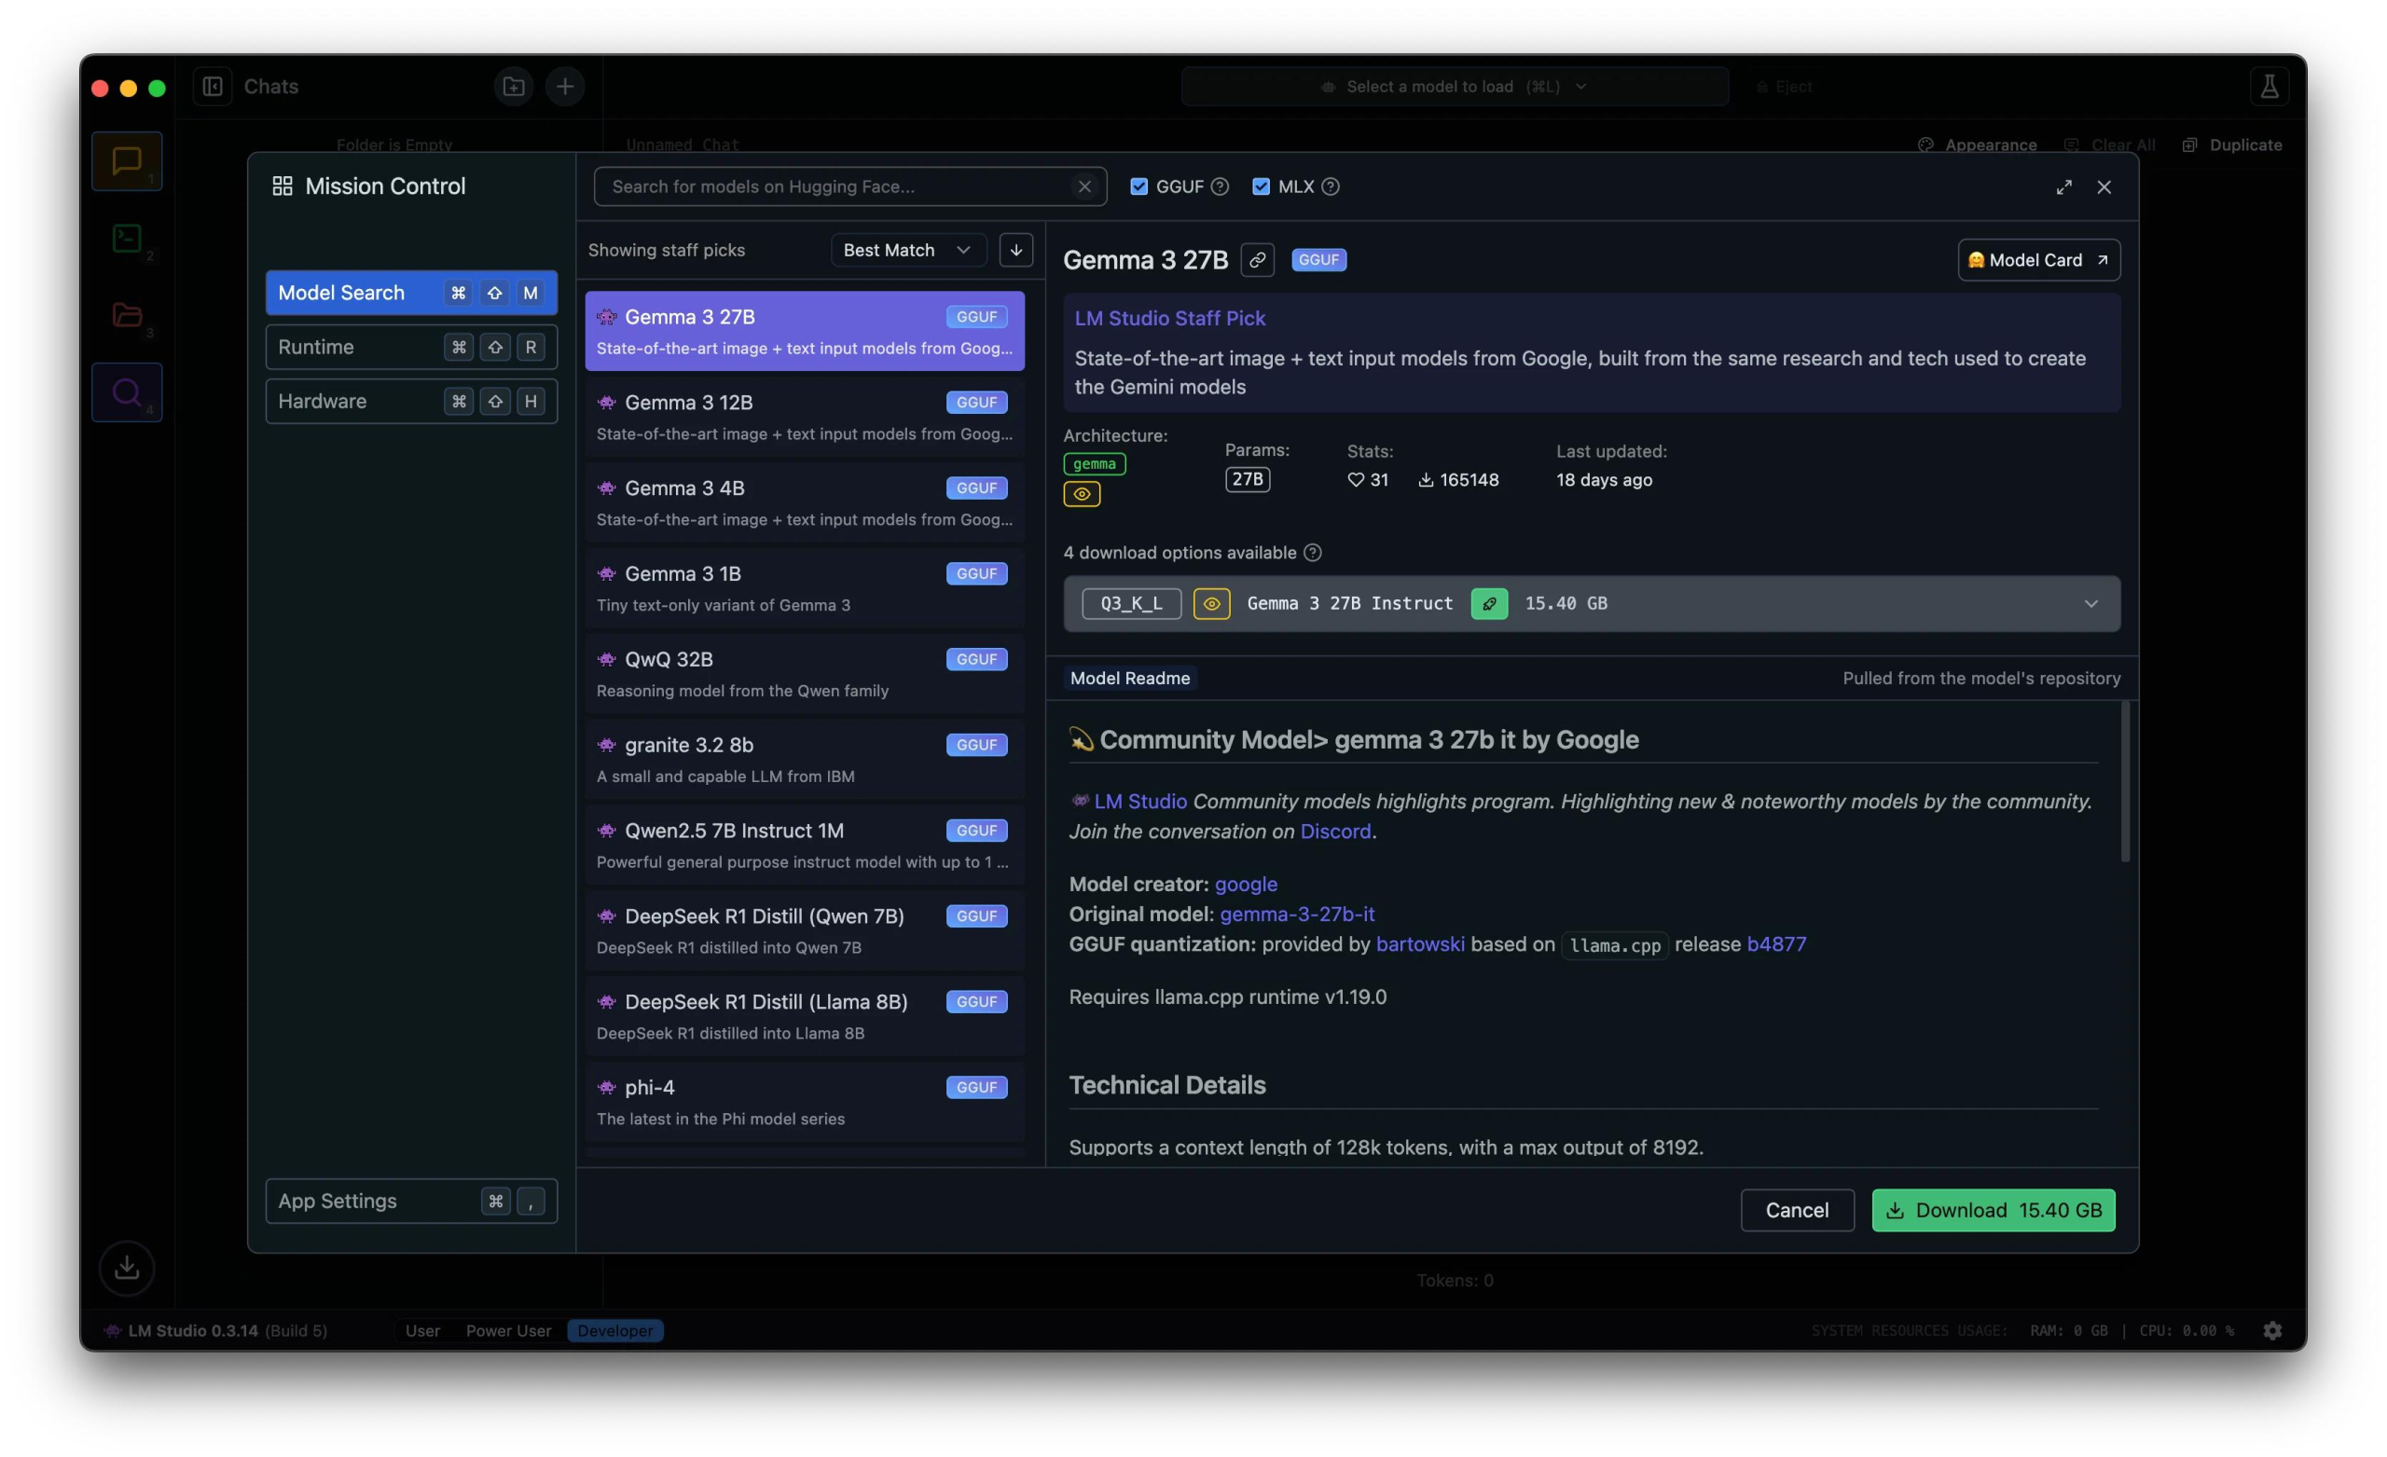Switch to Developer mode
The image size is (2387, 1457).
point(615,1330)
